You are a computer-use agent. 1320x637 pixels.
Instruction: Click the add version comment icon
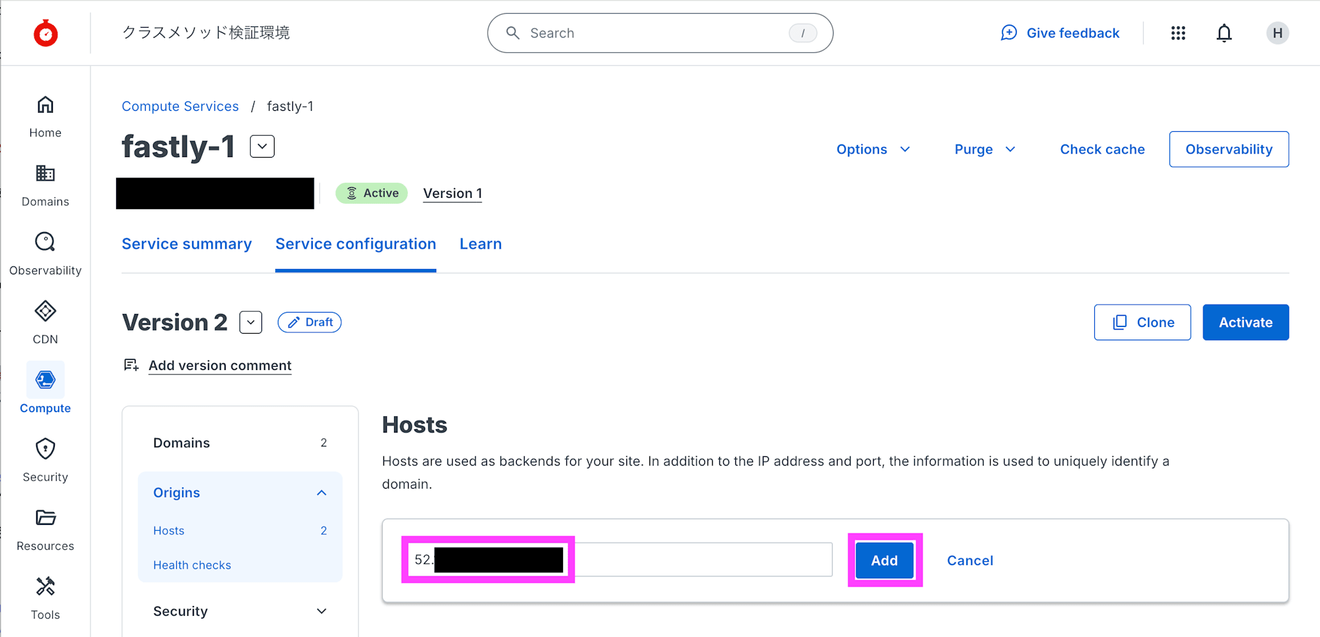point(131,365)
